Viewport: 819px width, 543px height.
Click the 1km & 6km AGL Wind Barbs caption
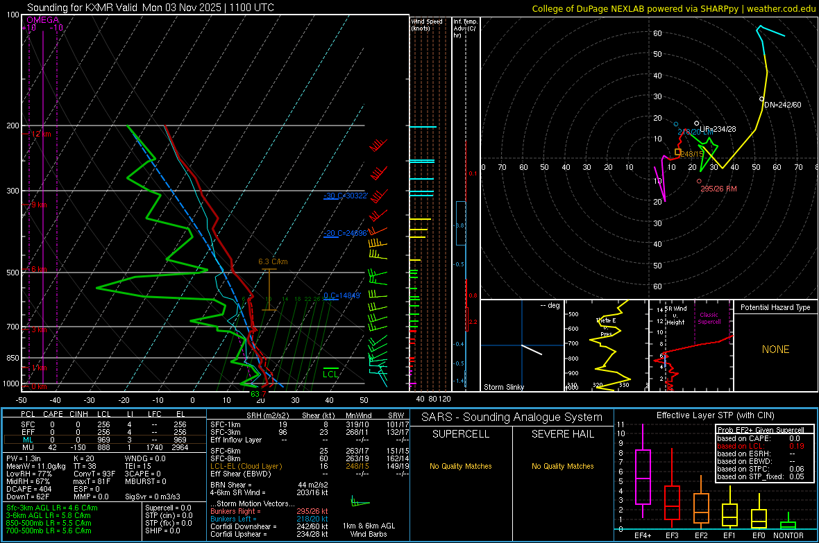tap(369, 529)
